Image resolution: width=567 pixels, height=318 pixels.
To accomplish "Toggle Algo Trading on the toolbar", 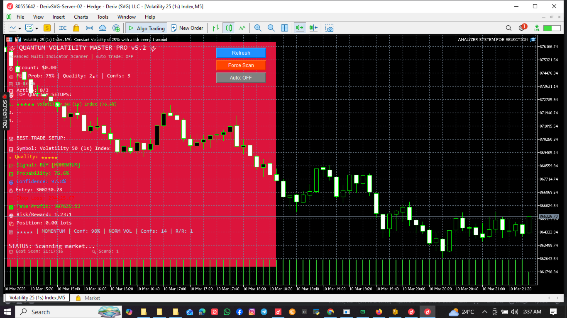I will [147, 28].
